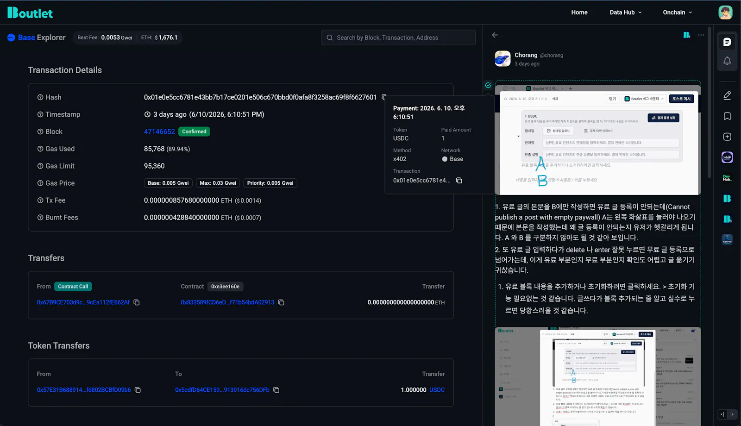The image size is (741, 426).
Task: Collapse sidebar with left arrow at bottom
Action: (722, 414)
